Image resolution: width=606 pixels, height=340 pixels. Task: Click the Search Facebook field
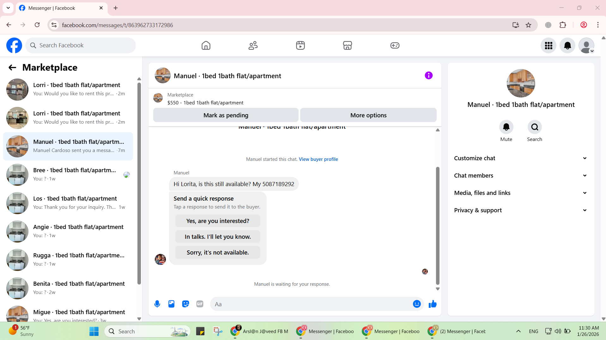pos(81,45)
